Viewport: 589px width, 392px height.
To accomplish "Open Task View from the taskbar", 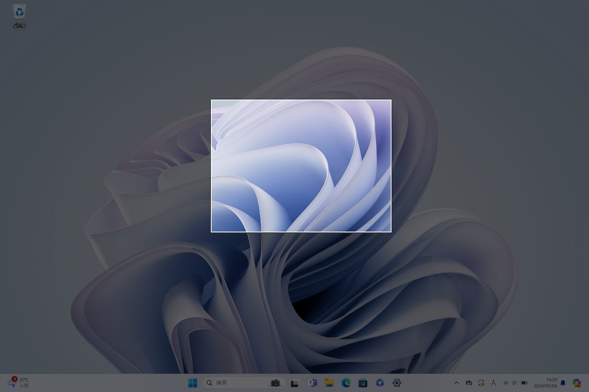I will point(295,383).
